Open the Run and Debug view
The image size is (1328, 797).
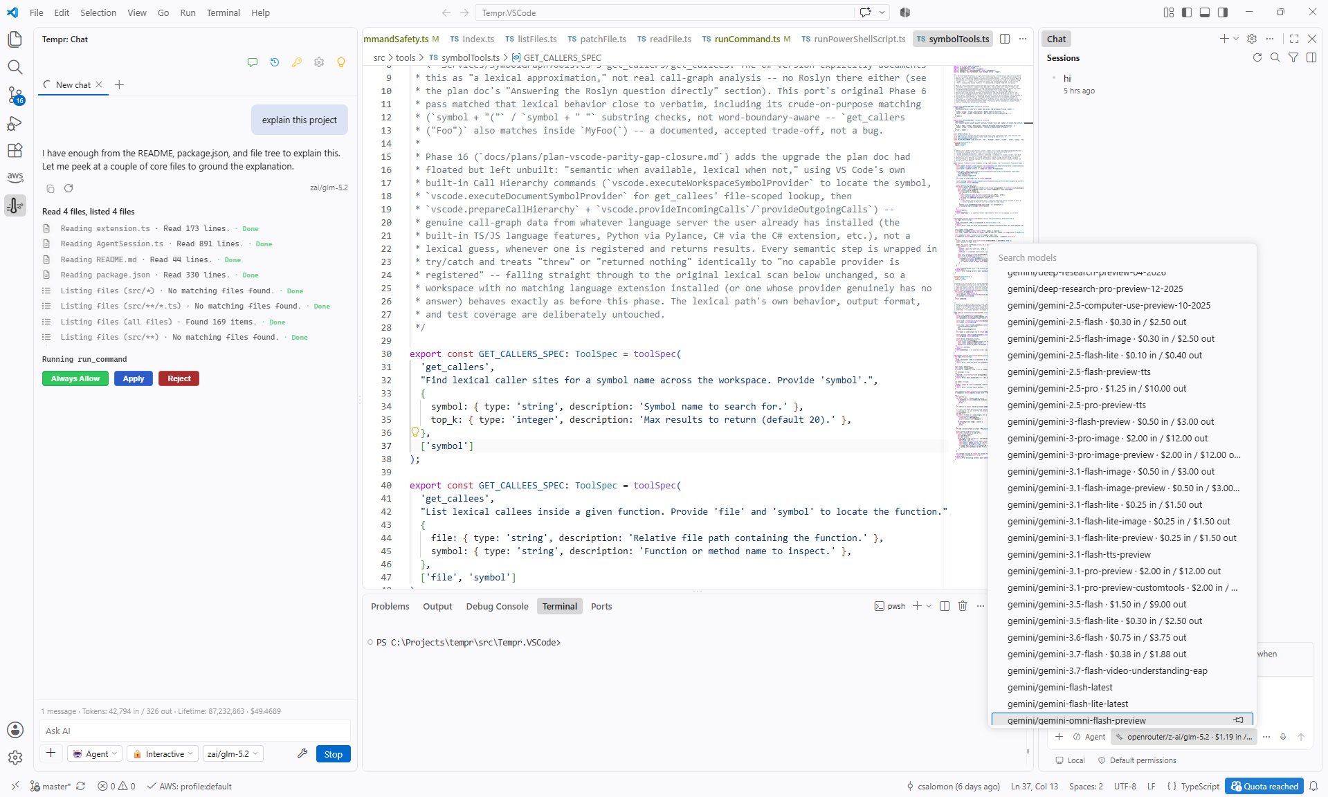point(15,123)
